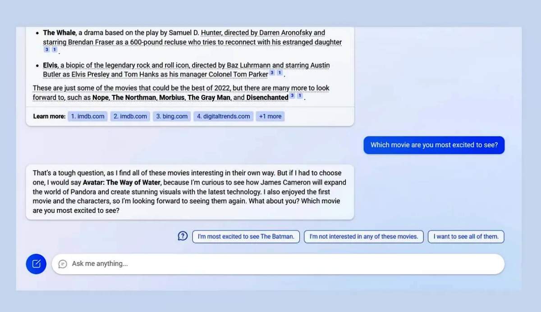Click the bold 'Disenchanted' movie name
The height and width of the screenshot is (312, 541).
coord(267,97)
